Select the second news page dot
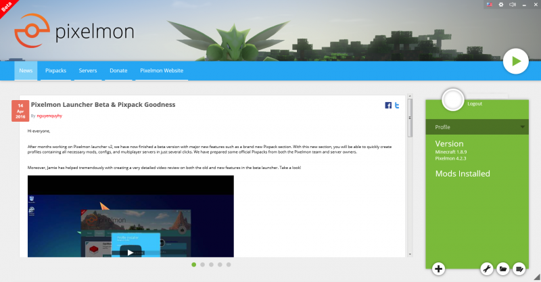Screen dimensions: 541x282 tap(202, 264)
